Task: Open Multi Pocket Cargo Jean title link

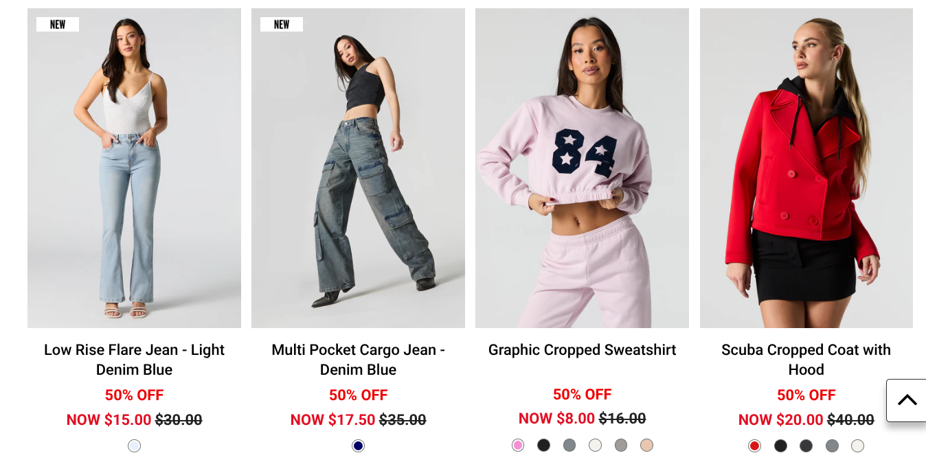Action: (x=358, y=360)
